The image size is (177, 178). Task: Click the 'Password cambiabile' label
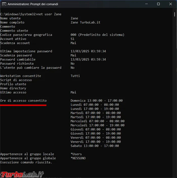[18, 59]
